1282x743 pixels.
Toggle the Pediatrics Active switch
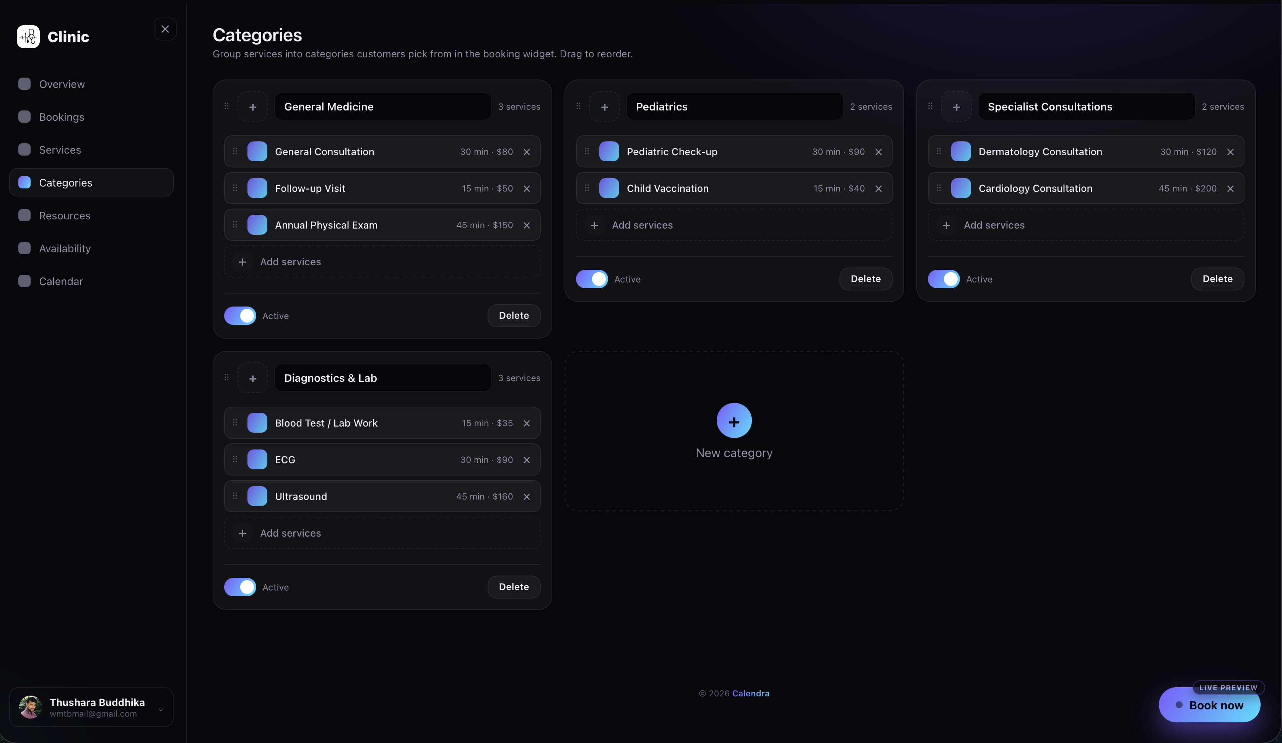click(592, 279)
